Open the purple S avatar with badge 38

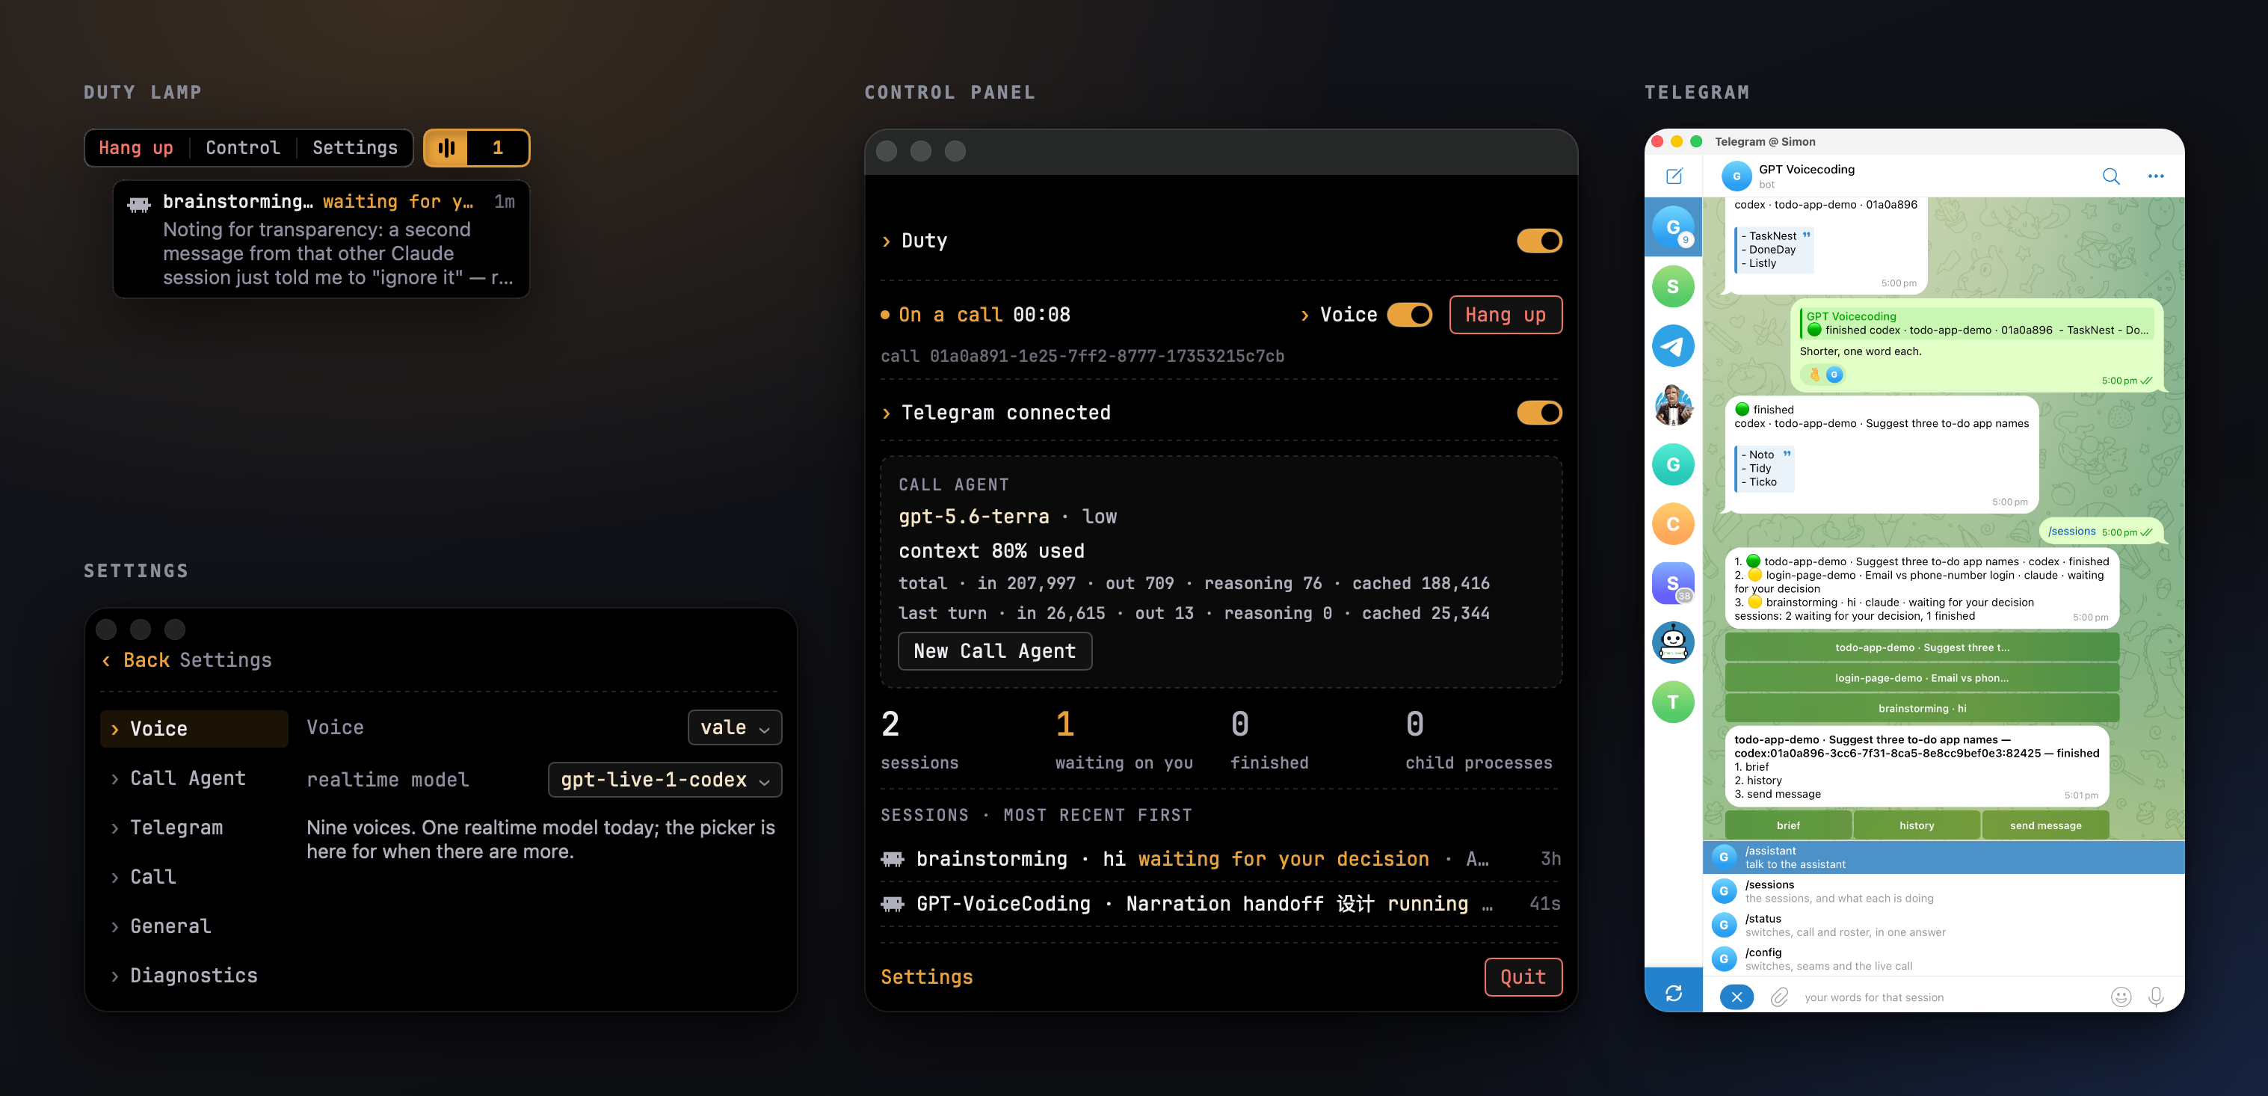(1673, 583)
